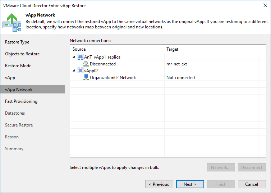
Task: Close the vApp Restore dialog
Action: 265,5
